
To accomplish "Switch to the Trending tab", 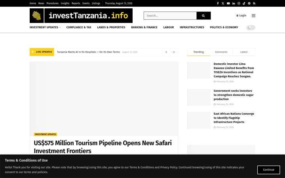I will coord(198,52).
